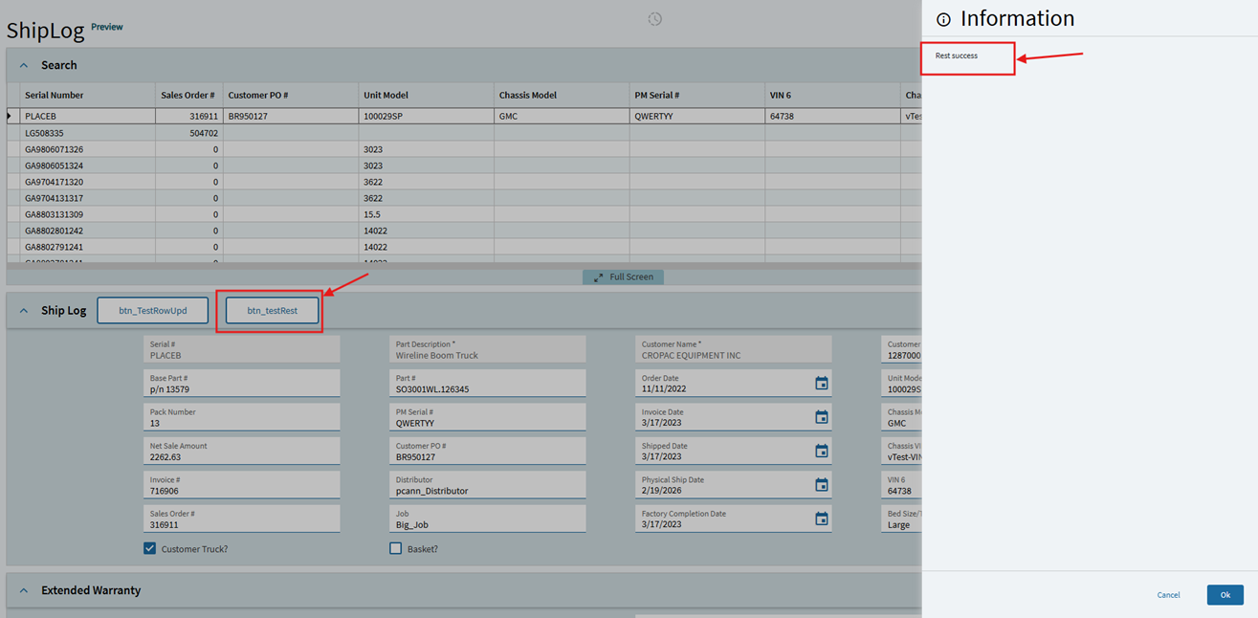Click the 15.5 Unit Model cell
1258x618 pixels.
(426, 214)
